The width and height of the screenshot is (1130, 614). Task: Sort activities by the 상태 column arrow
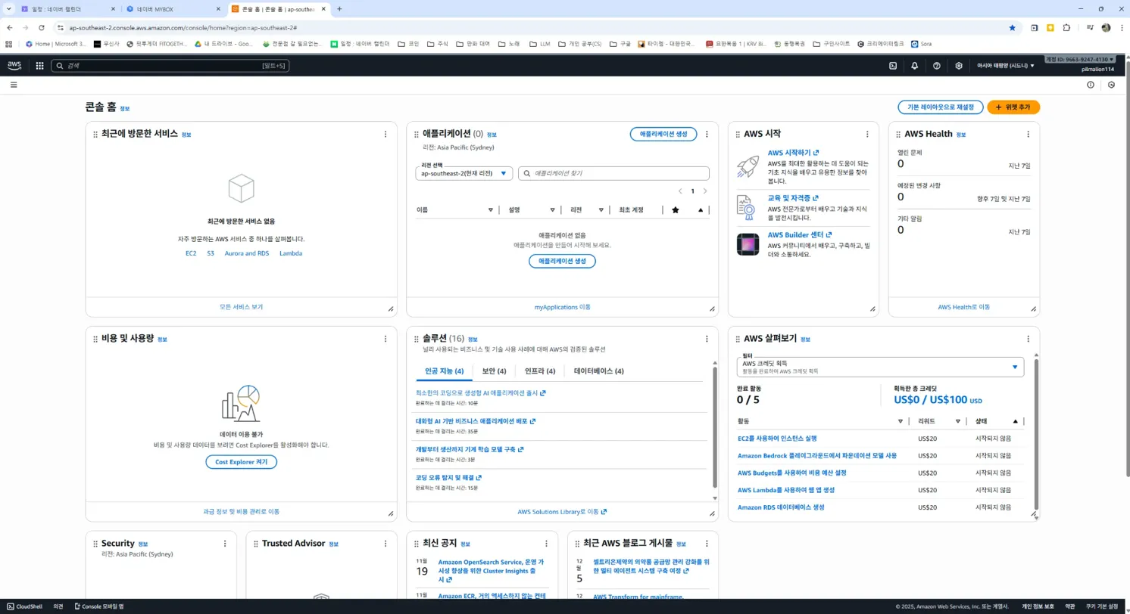1016,421
